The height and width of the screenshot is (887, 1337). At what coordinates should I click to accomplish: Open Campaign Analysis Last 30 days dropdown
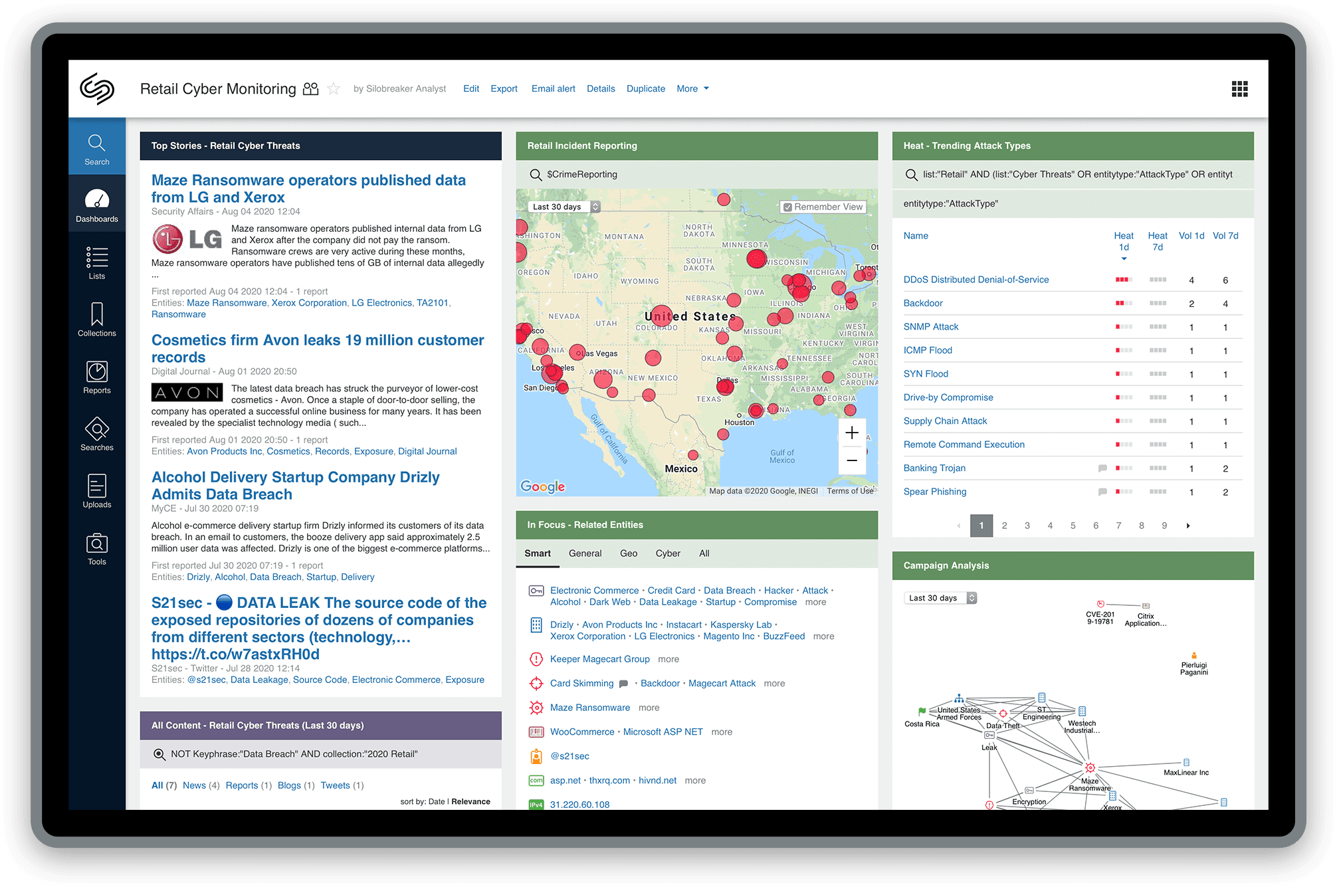940,598
